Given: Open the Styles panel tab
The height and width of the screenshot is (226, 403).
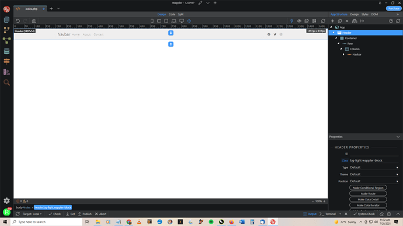Looking at the screenshot, I should tap(364, 15).
